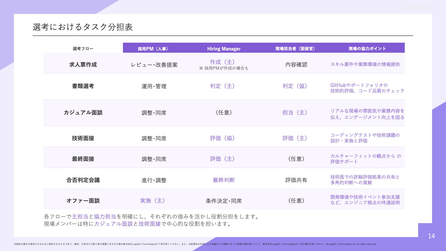Click the 評価(協) cell
Image resolution: width=446 pixels, height=251 pixels.
[223, 138]
